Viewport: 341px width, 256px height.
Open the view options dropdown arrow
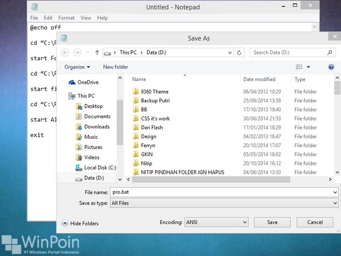tap(308, 67)
